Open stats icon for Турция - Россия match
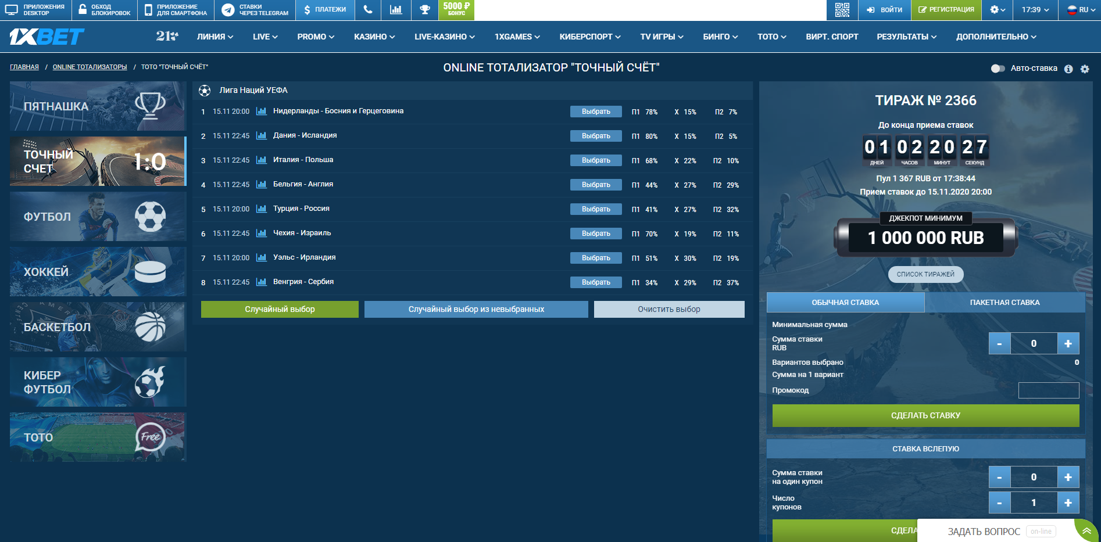 262,209
